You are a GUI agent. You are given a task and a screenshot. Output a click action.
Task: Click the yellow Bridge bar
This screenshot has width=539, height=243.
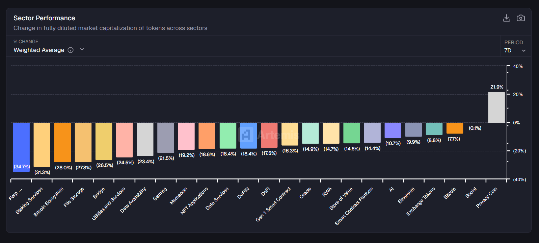click(x=104, y=141)
